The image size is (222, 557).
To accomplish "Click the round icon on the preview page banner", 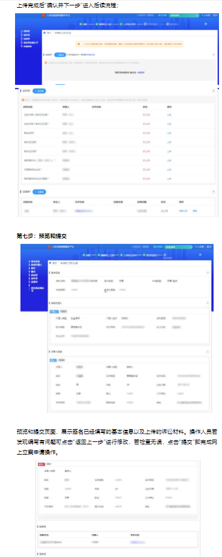I will (x=200, y=255).
